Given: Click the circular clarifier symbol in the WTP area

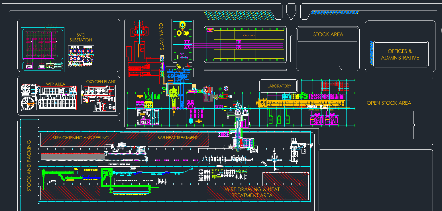Looking at the screenshot, I should (28, 103).
